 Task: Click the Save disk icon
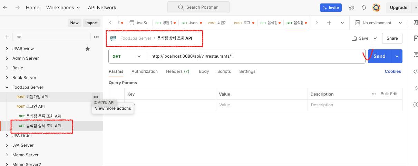point(354,38)
